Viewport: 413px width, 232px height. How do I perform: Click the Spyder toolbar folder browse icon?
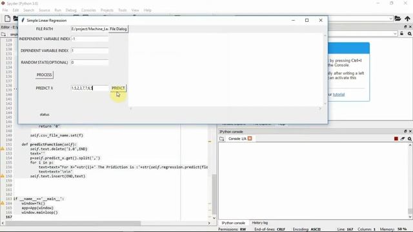398,19
